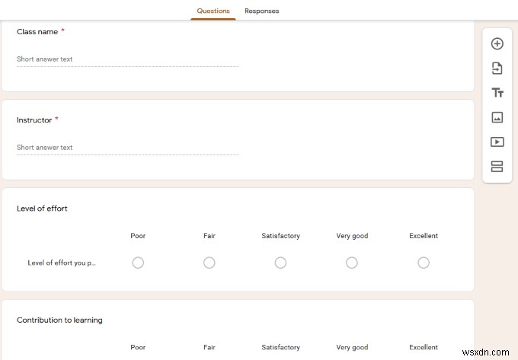Select the Level of effort question title

click(x=42, y=209)
